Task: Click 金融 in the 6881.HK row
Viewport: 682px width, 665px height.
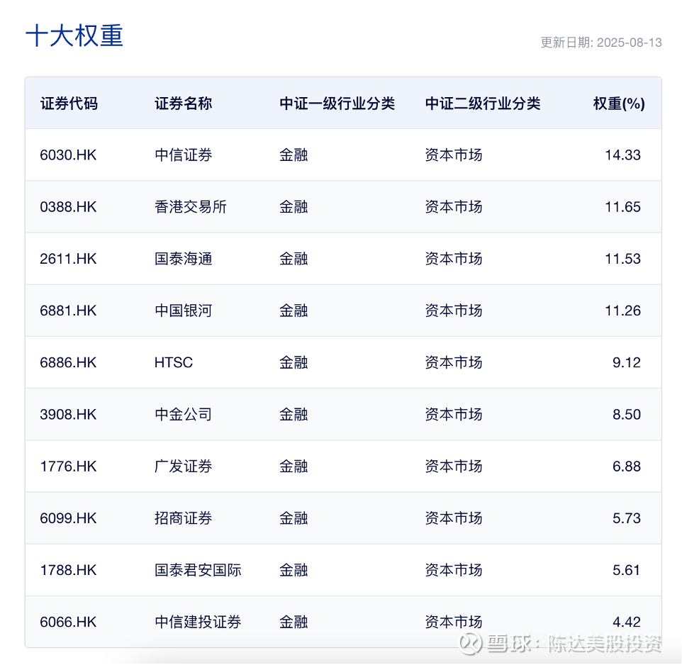Action: point(294,311)
